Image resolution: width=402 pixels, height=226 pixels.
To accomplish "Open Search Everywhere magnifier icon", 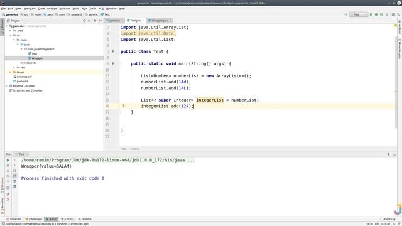I will pyautogui.click(x=399, y=14).
